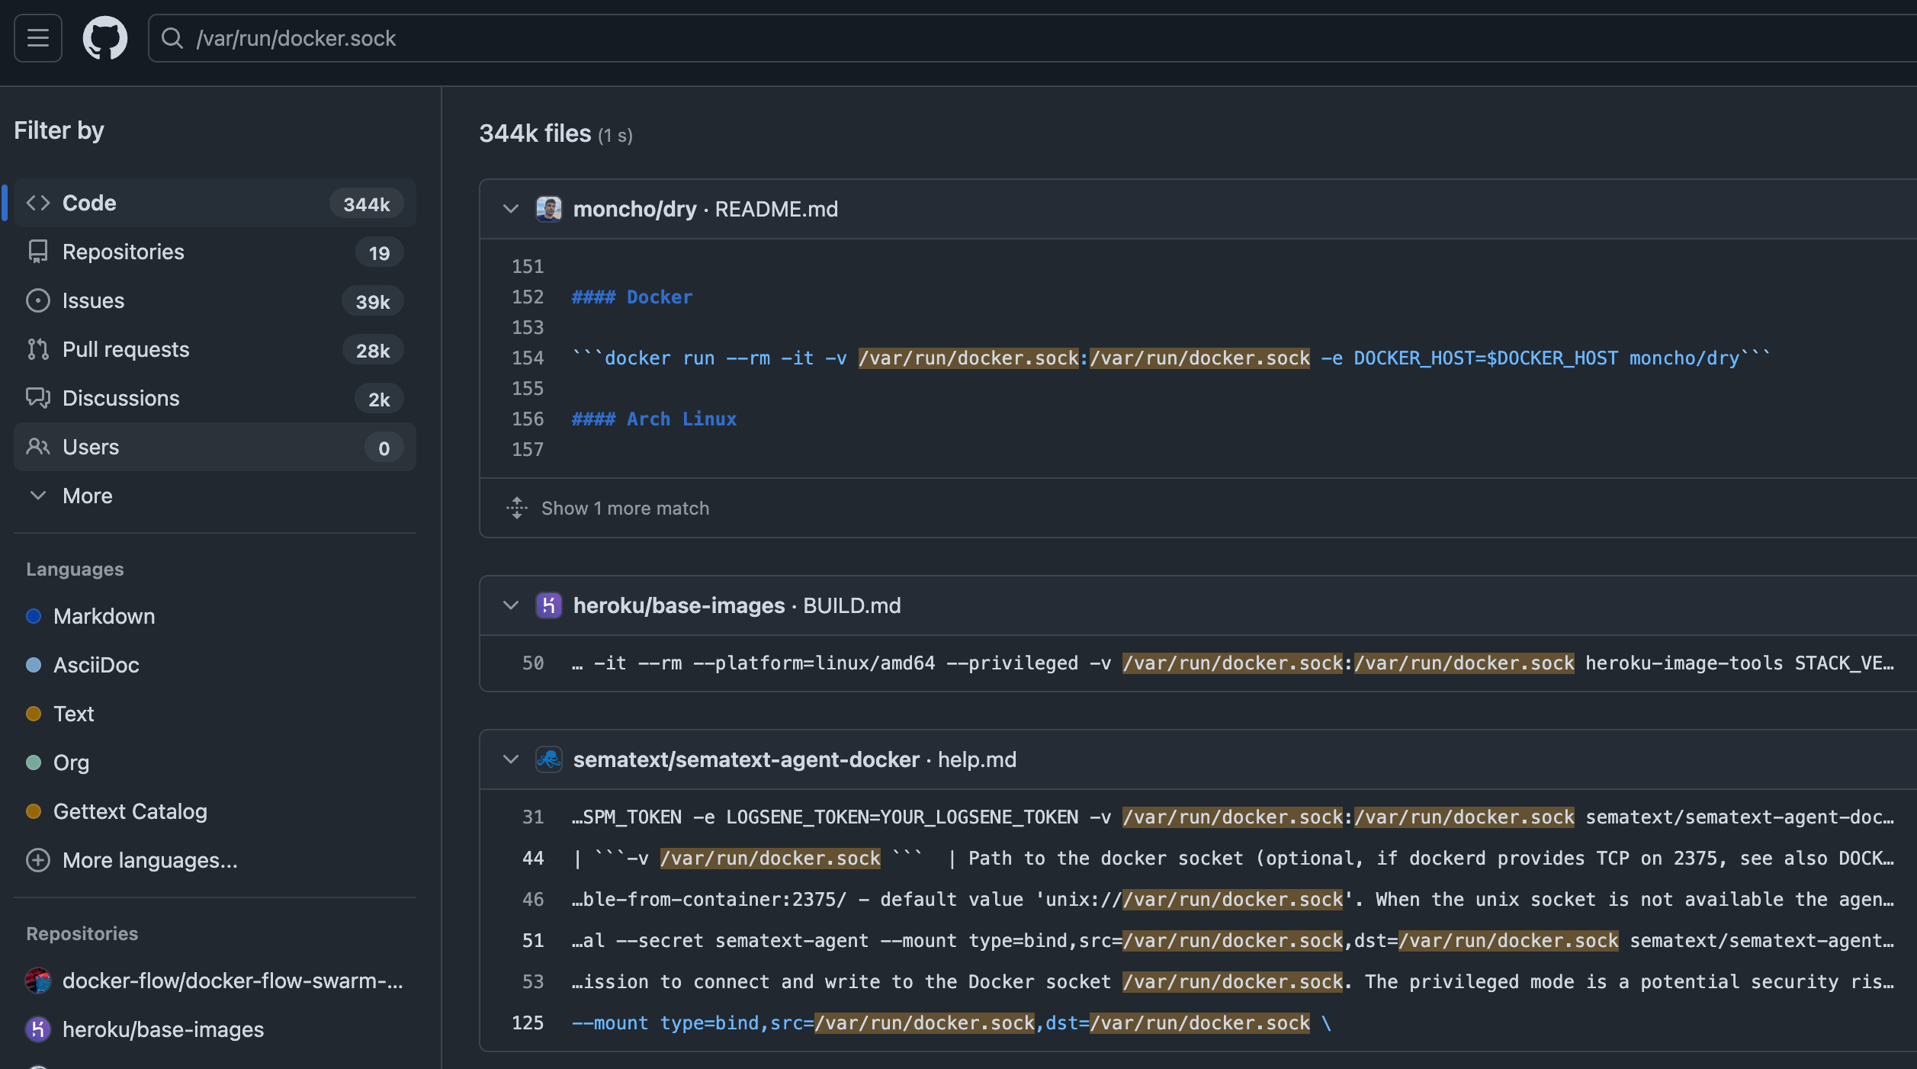Open line 50 in heroku BUILD.md

[x=533, y=663]
